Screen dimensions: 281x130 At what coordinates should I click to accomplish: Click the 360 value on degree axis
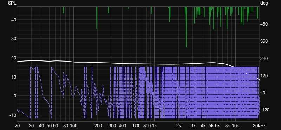click(x=264, y=41)
